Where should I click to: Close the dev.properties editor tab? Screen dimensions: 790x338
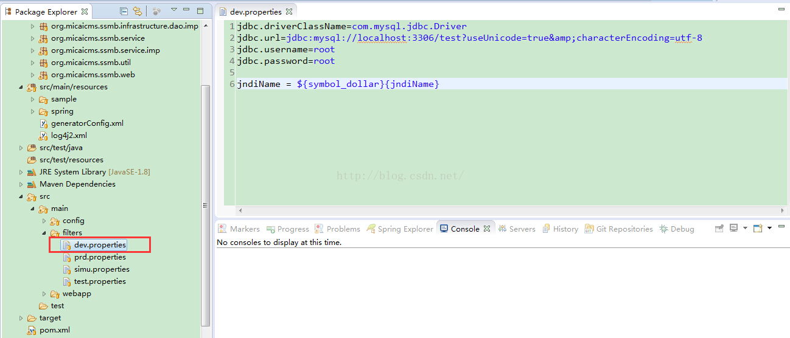[289, 12]
